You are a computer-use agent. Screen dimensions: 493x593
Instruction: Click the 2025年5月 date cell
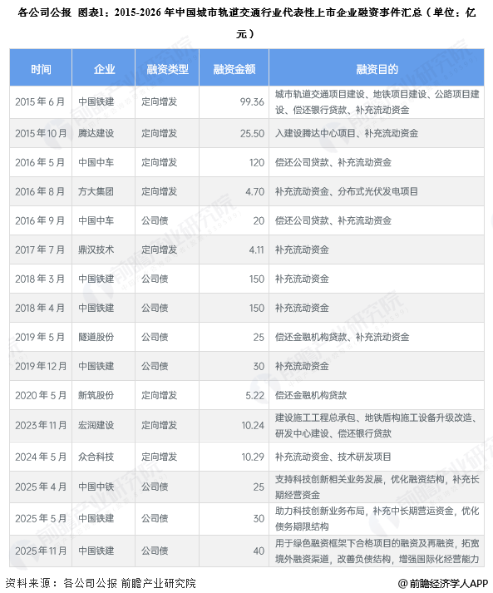point(41,518)
